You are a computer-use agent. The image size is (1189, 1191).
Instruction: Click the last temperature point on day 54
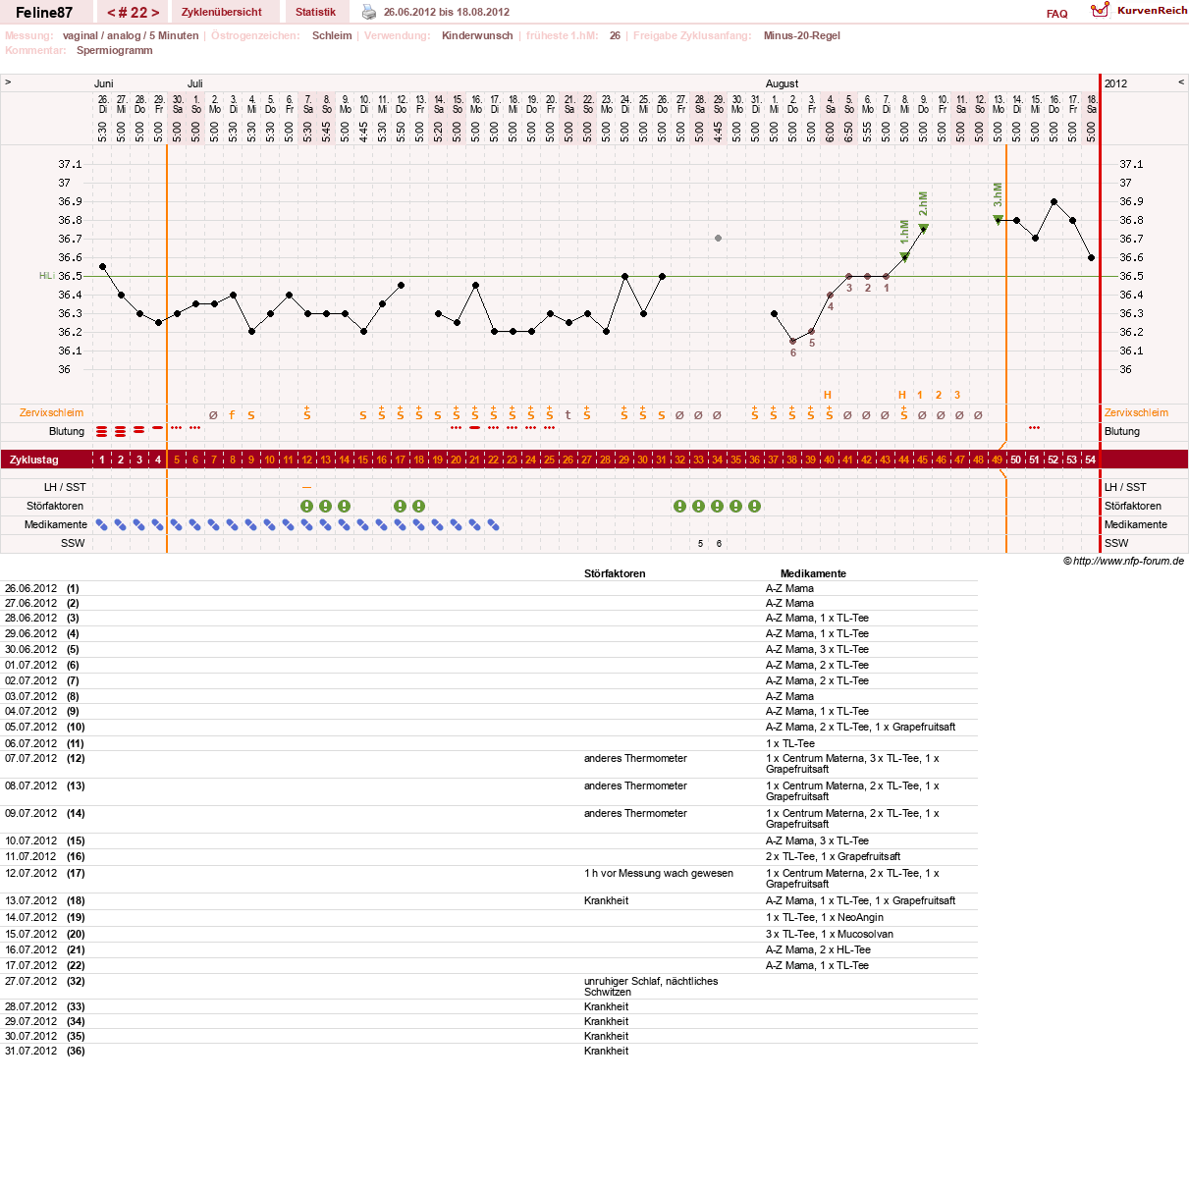tap(1092, 257)
